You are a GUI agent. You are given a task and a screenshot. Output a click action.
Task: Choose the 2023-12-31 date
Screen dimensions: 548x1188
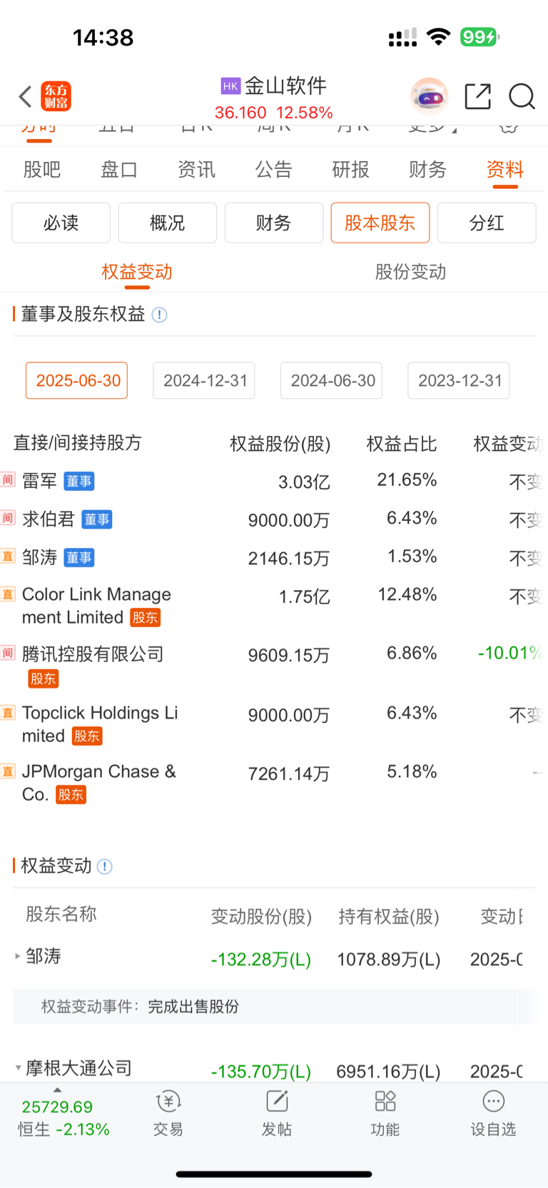pos(459,380)
